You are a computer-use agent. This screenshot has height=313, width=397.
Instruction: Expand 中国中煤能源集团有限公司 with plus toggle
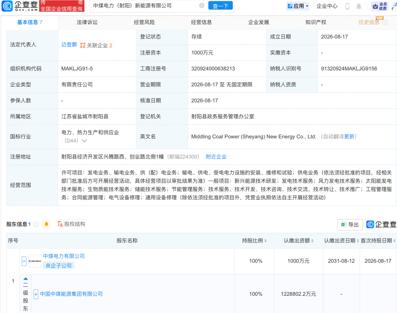click(x=36, y=294)
